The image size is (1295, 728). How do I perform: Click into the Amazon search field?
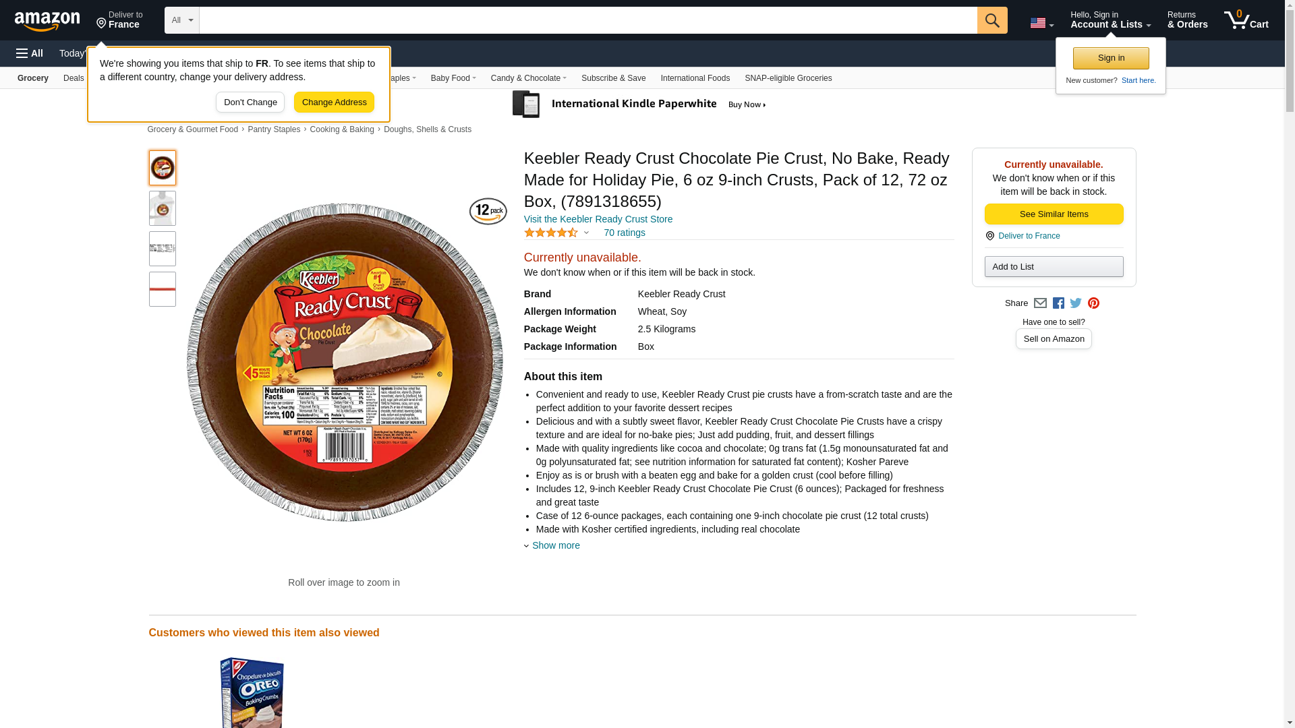587,20
